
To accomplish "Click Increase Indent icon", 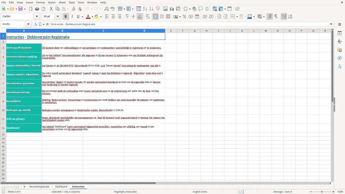I will point(219,17).
